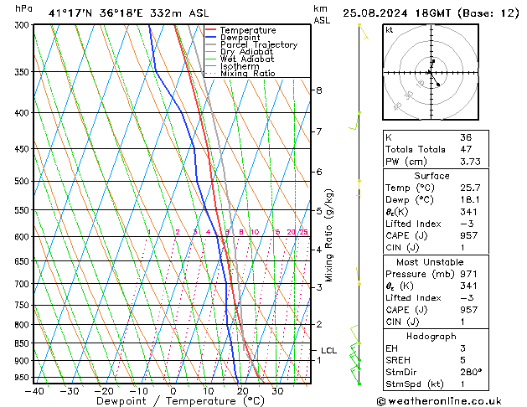
Task: Click the grey Parcel Trajectory legend swatch
Action: pos(211,44)
